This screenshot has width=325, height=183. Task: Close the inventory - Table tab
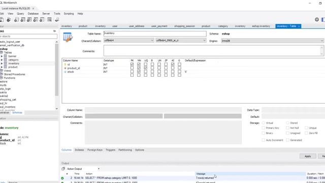point(299,26)
